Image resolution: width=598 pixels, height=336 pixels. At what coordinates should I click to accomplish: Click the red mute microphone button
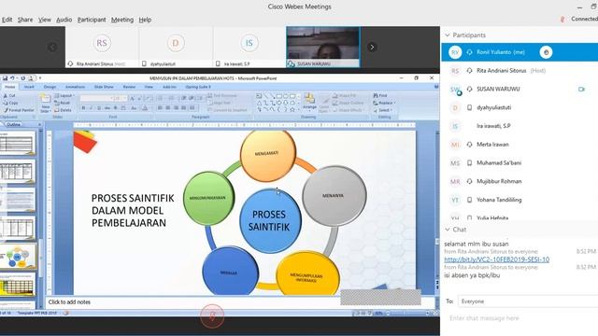pyautogui.click(x=212, y=315)
